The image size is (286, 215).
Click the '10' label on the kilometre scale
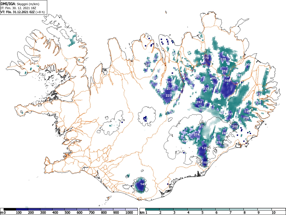(273, 213)
